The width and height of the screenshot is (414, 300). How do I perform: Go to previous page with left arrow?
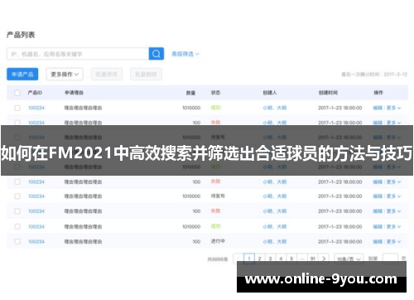pyautogui.click(x=238, y=259)
